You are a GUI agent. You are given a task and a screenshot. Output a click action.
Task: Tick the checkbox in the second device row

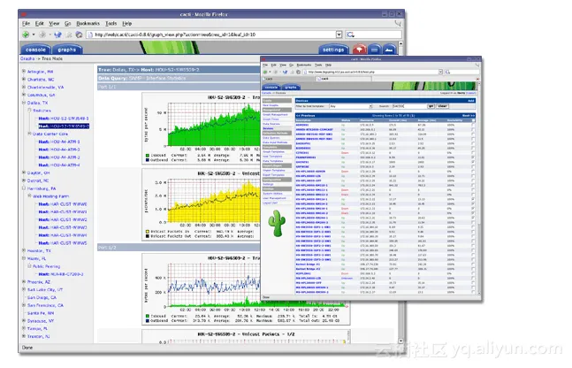473,130
